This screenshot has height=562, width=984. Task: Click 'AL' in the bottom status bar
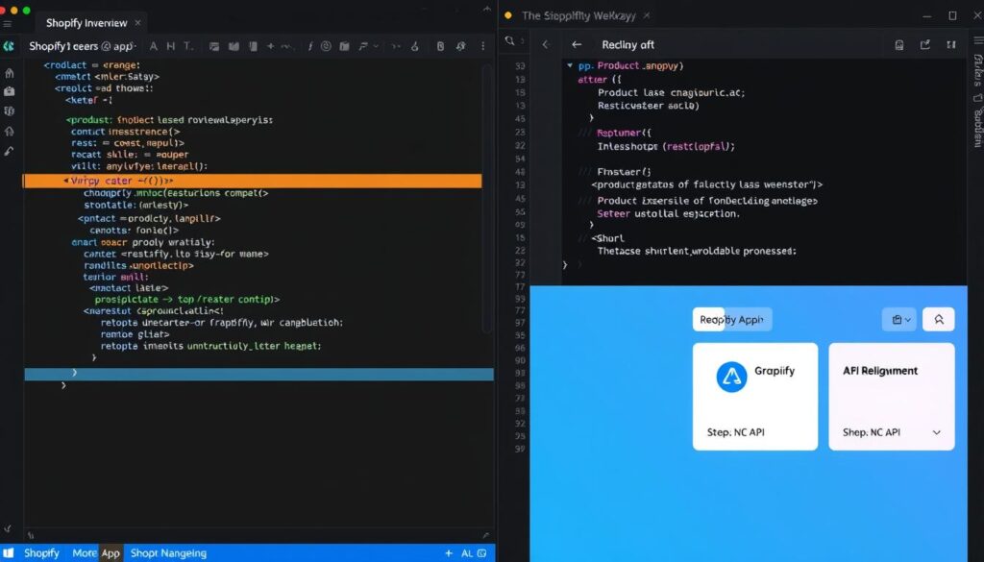[467, 553]
